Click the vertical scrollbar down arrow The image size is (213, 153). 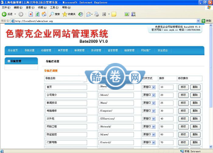click(x=211, y=147)
